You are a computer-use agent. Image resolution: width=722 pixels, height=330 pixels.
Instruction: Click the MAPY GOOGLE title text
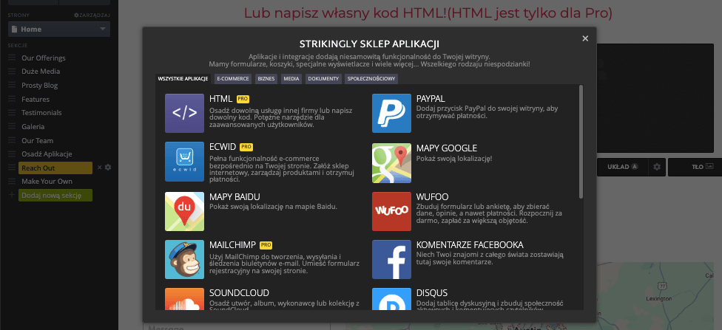pos(447,148)
